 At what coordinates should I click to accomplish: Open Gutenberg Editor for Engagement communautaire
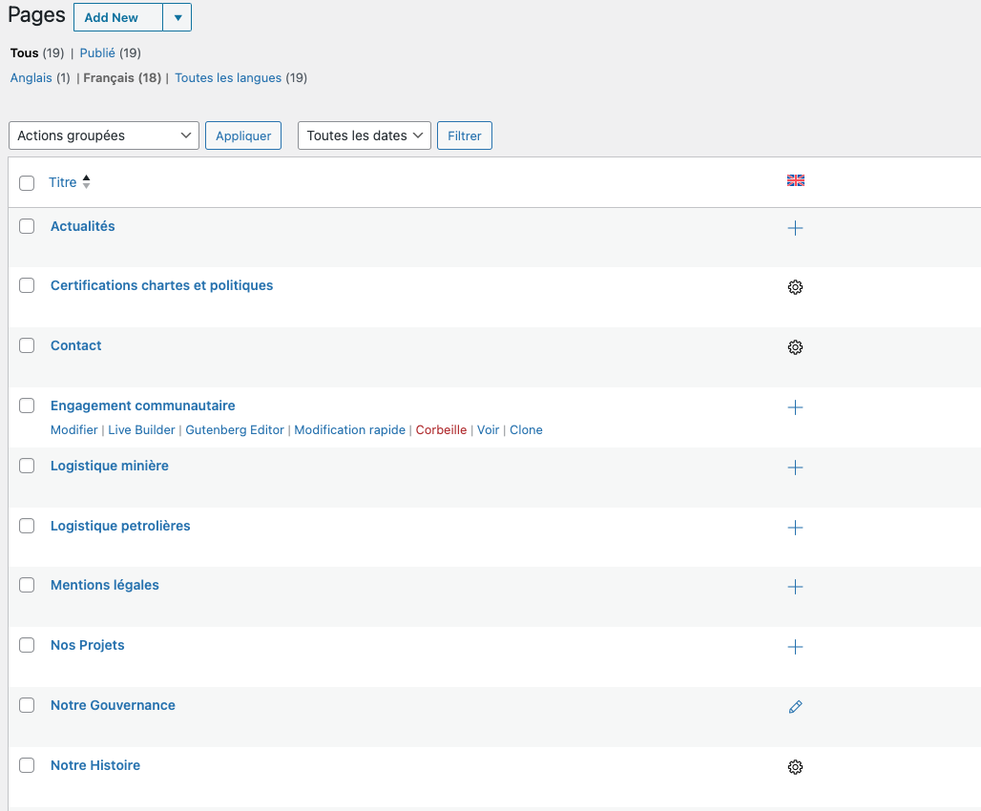[x=235, y=430]
